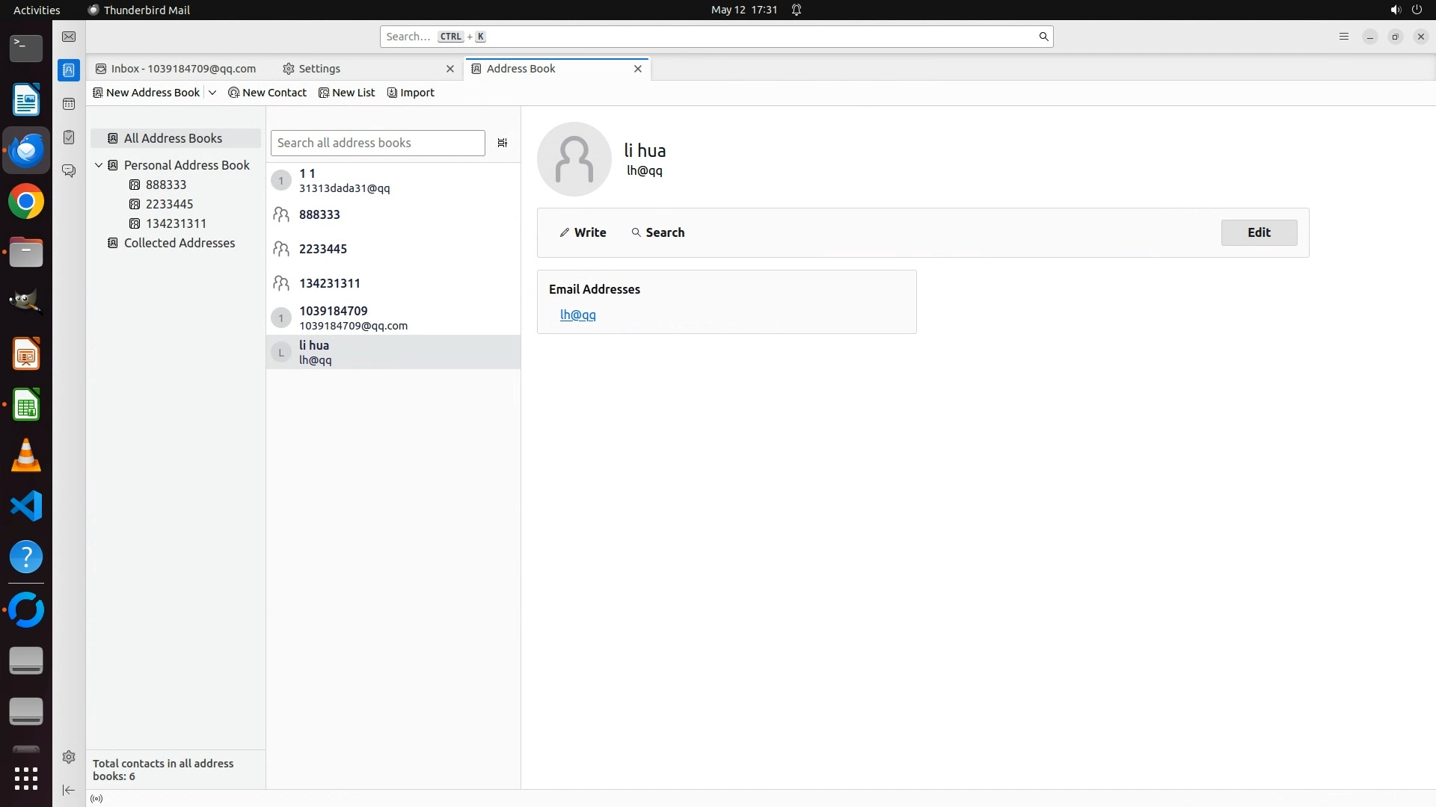This screenshot has width=1436, height=807.
Task: Open the Thunderbird app menu (hamburger)
Action: [1343, 37]
